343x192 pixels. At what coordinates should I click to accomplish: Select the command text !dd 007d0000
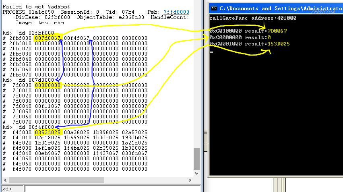[35, 80]
